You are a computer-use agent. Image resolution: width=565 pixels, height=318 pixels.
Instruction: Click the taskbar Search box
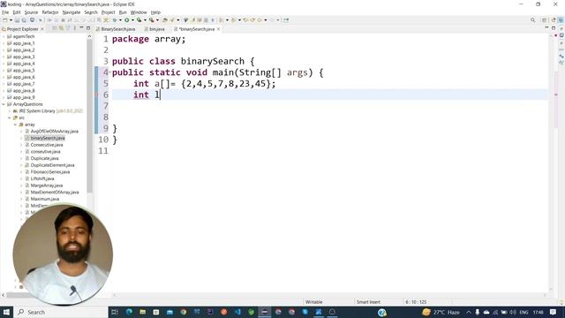click(x=61, y=312)
